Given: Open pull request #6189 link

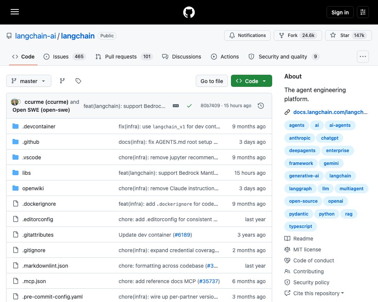Looking at the screenshot, I should coord(182,235).
